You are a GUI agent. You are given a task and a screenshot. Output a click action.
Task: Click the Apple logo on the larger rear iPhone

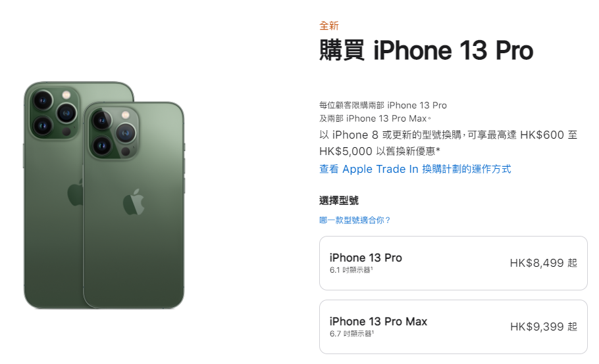[75, 192]
